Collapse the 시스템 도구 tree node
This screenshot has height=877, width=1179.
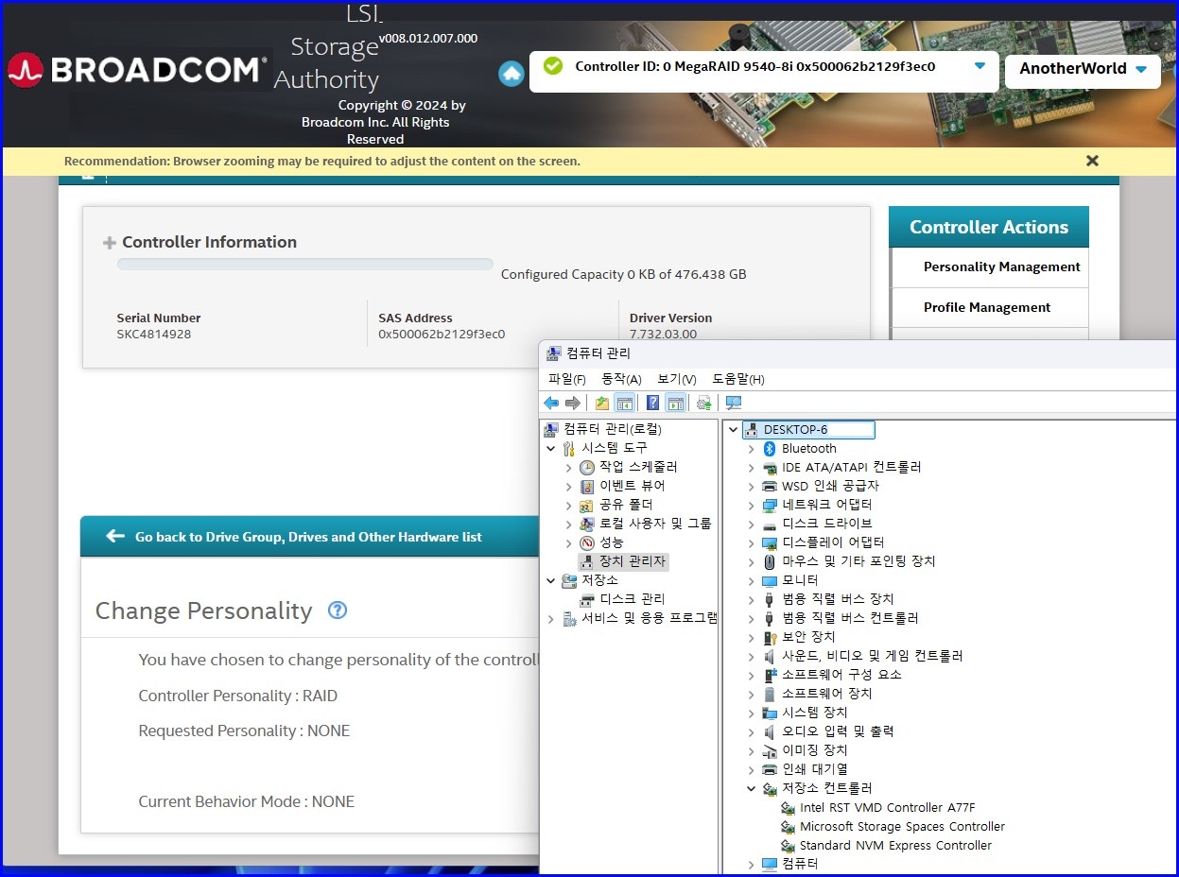click(x=551, y=449)
